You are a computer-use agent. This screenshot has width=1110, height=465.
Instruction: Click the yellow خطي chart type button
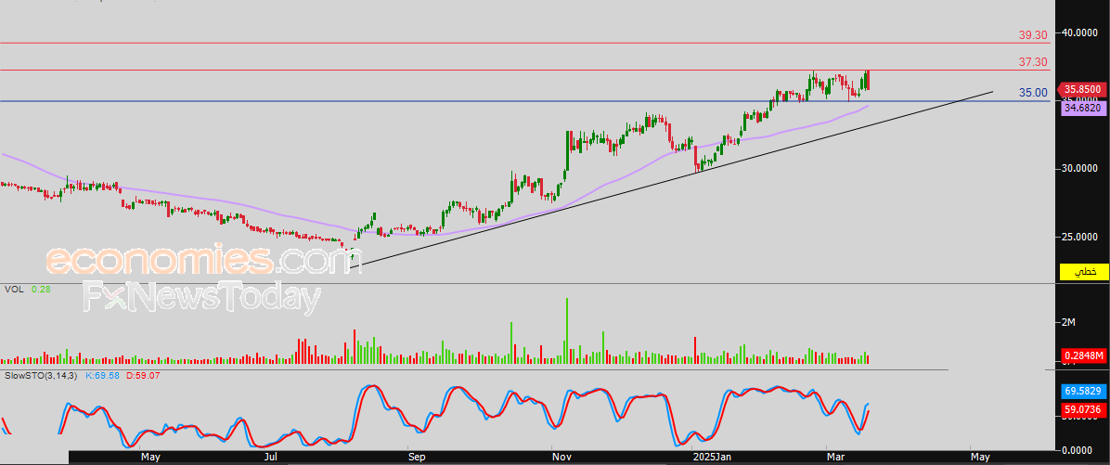[x=1084, y=272]
